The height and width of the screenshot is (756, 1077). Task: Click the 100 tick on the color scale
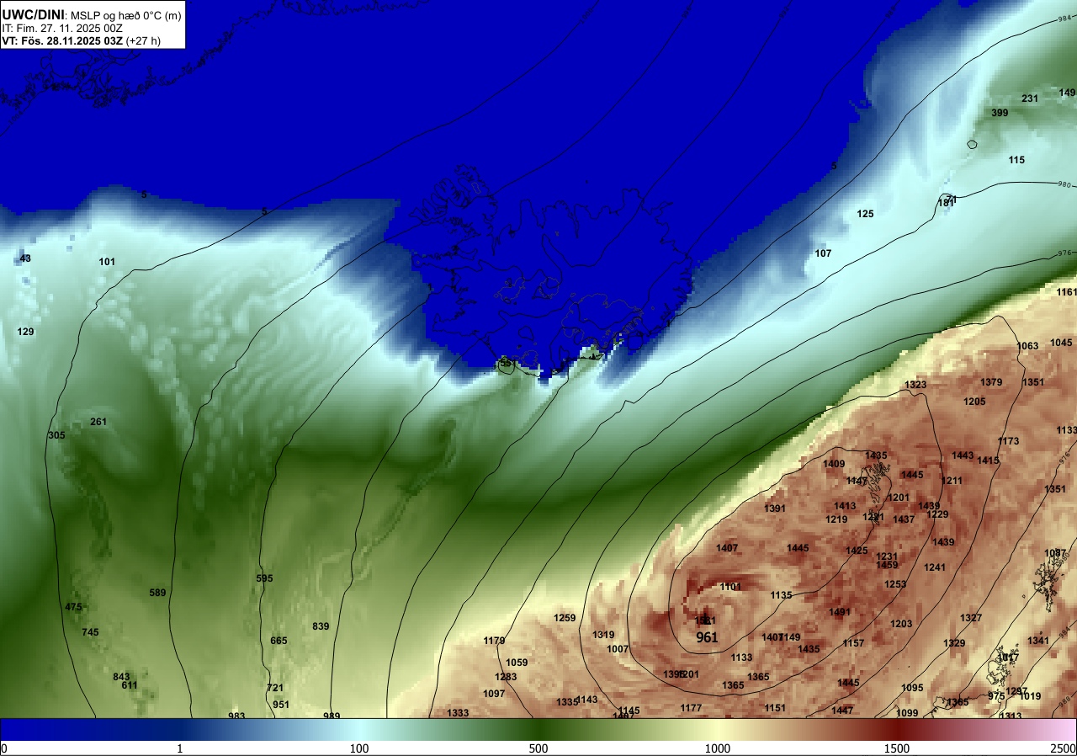point(359,748)
